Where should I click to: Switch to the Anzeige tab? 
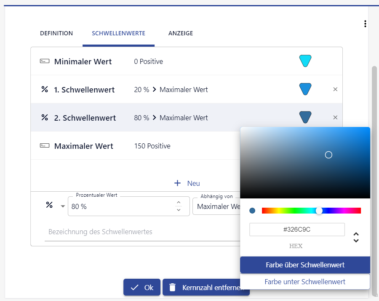click(181, 34)
